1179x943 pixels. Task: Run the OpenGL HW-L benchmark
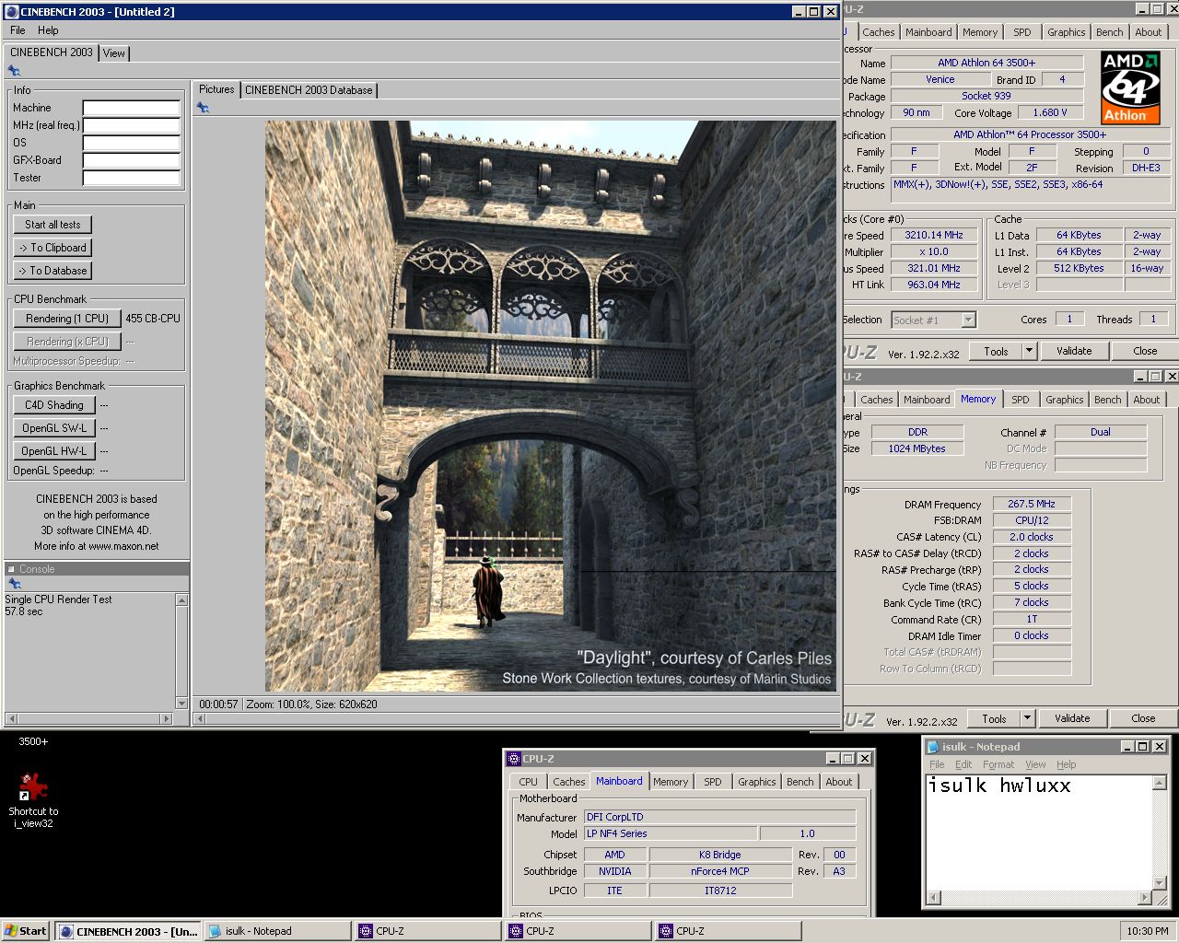tap(54, 451)
